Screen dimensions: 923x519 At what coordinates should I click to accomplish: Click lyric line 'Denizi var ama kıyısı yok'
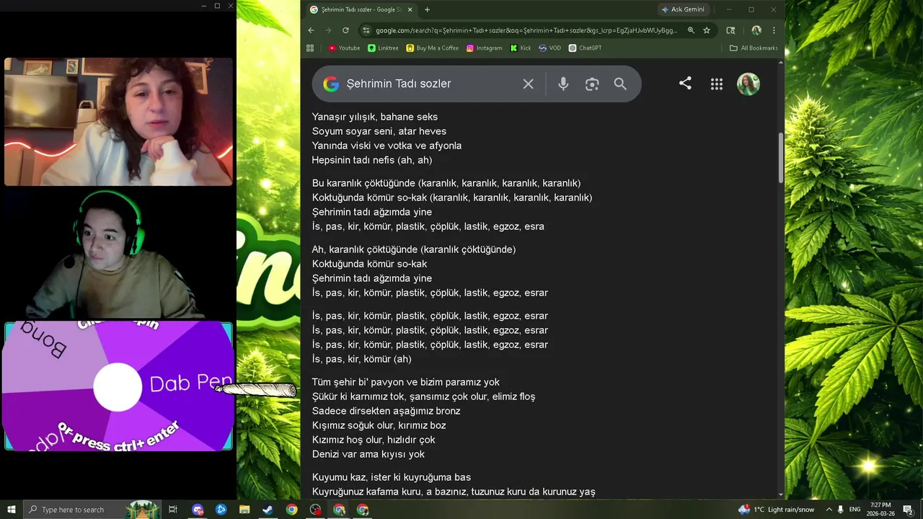point(368,454)
